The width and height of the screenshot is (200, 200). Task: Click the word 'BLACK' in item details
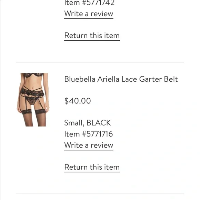[x=99, y=123]
